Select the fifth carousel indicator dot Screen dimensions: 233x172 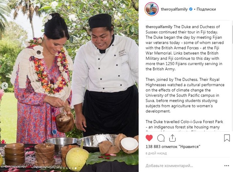tap(73, 168)
